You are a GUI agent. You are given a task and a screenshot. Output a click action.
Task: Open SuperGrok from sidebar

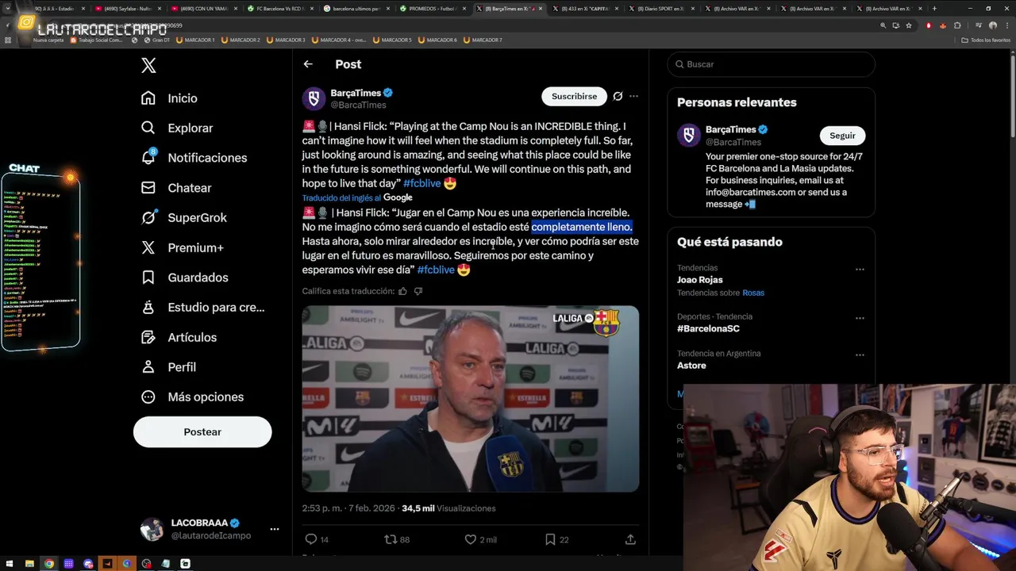(x=183, y=217)
